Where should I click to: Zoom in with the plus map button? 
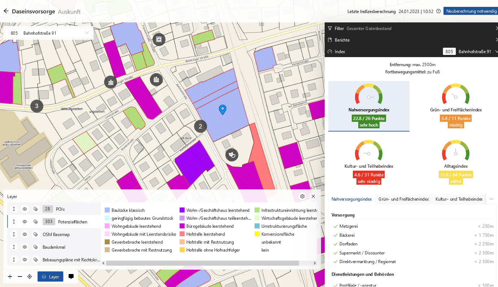10,277
